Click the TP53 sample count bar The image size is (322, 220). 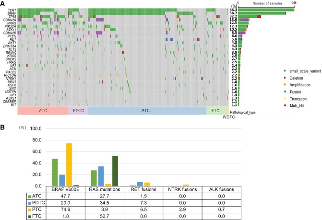(250, 16)
